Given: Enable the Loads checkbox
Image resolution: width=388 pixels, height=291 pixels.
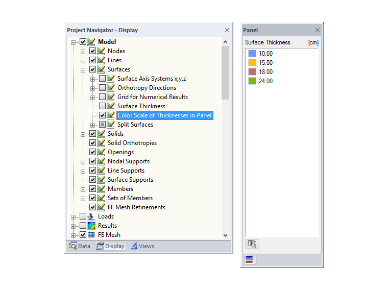Looking at the screenshot, I should pos(83,216).
